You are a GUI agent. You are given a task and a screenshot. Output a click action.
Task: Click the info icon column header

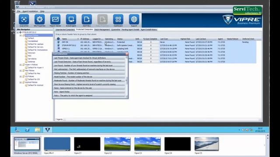(58, 39)
